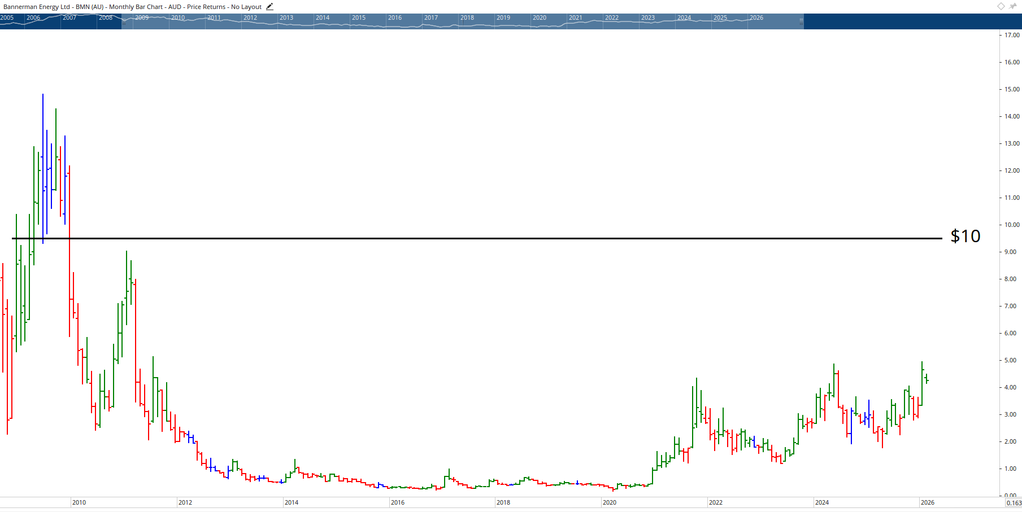Click the $10 horizontal annotation line

click(452, 238)
